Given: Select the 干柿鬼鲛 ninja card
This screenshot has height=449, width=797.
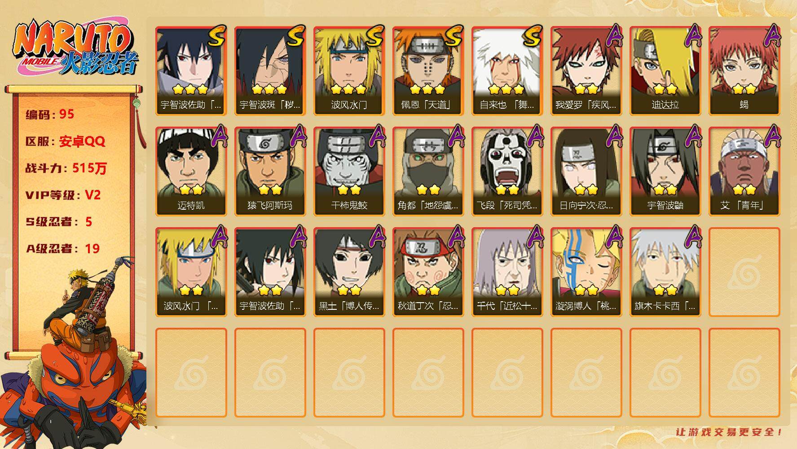Looking at the screenshot, I should point(349,172).
